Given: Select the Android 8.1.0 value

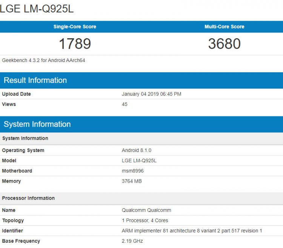Looking at the screenshot, I should click(x=137, y=150).
